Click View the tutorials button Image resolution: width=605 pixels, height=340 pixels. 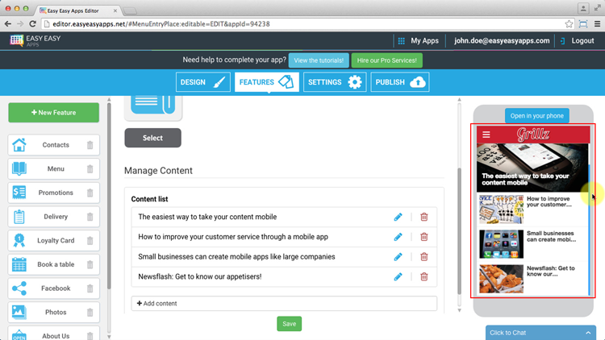coord(319,60)
